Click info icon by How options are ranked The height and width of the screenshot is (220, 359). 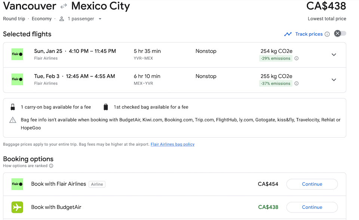click(x=51, y=166)
